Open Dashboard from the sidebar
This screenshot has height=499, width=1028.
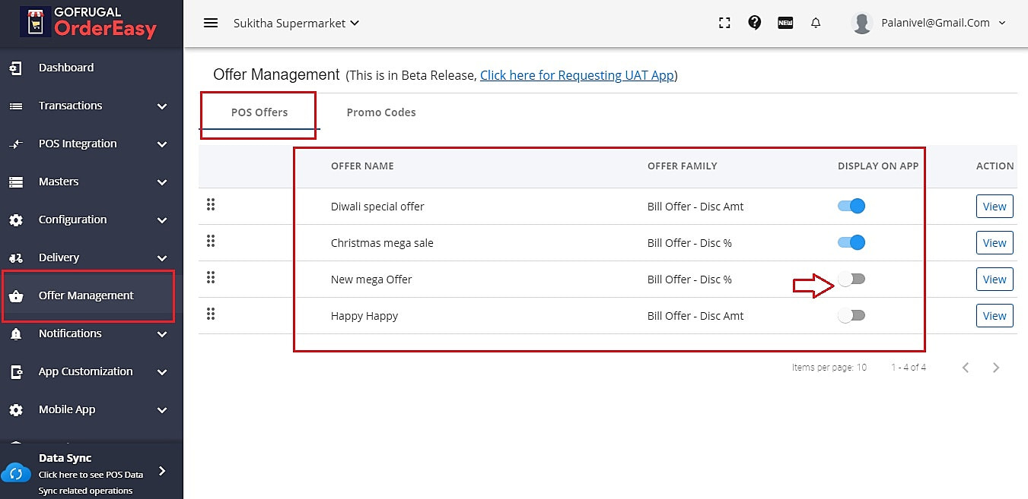coord(66,68)
